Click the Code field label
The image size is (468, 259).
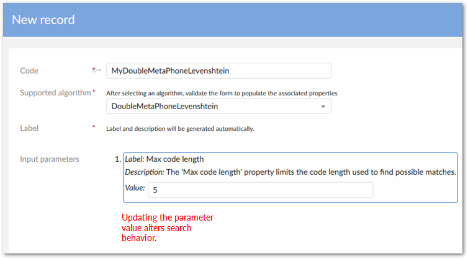(x=29, y=71)
